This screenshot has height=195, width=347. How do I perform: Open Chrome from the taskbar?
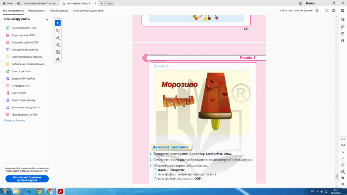(x=38, y=191)
